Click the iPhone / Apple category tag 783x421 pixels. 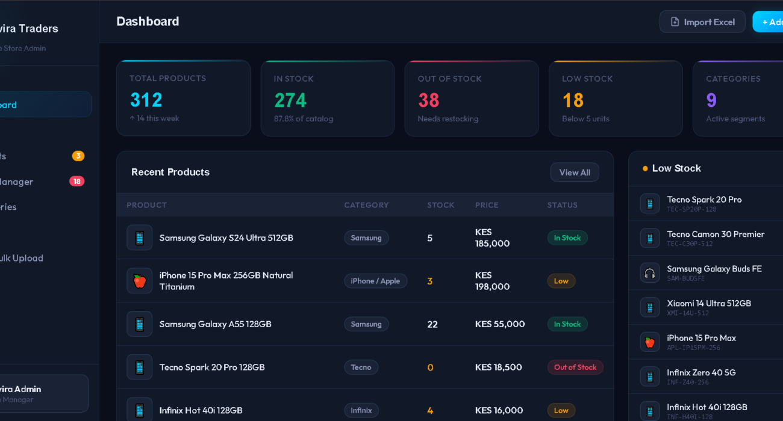(375, 281)
